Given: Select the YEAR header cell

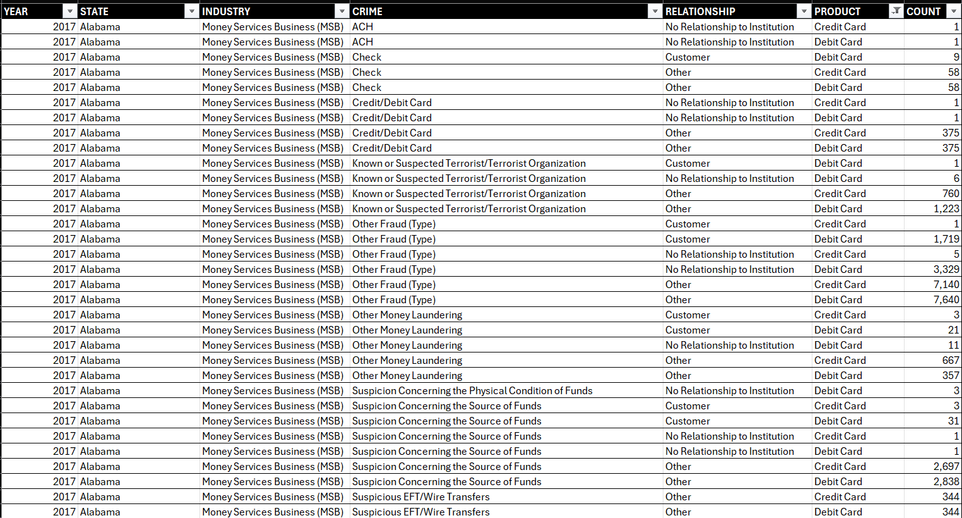Looking at the screenshot, I should pyautogui.click(x=39, y=11).
